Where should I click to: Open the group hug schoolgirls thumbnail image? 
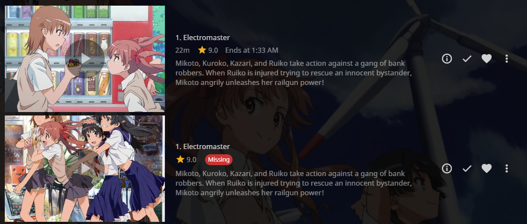[85, 168]
